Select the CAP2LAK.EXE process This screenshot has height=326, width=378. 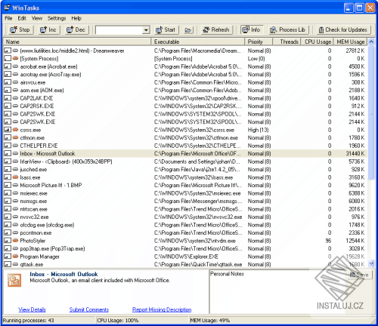click(x=185, y=98)
